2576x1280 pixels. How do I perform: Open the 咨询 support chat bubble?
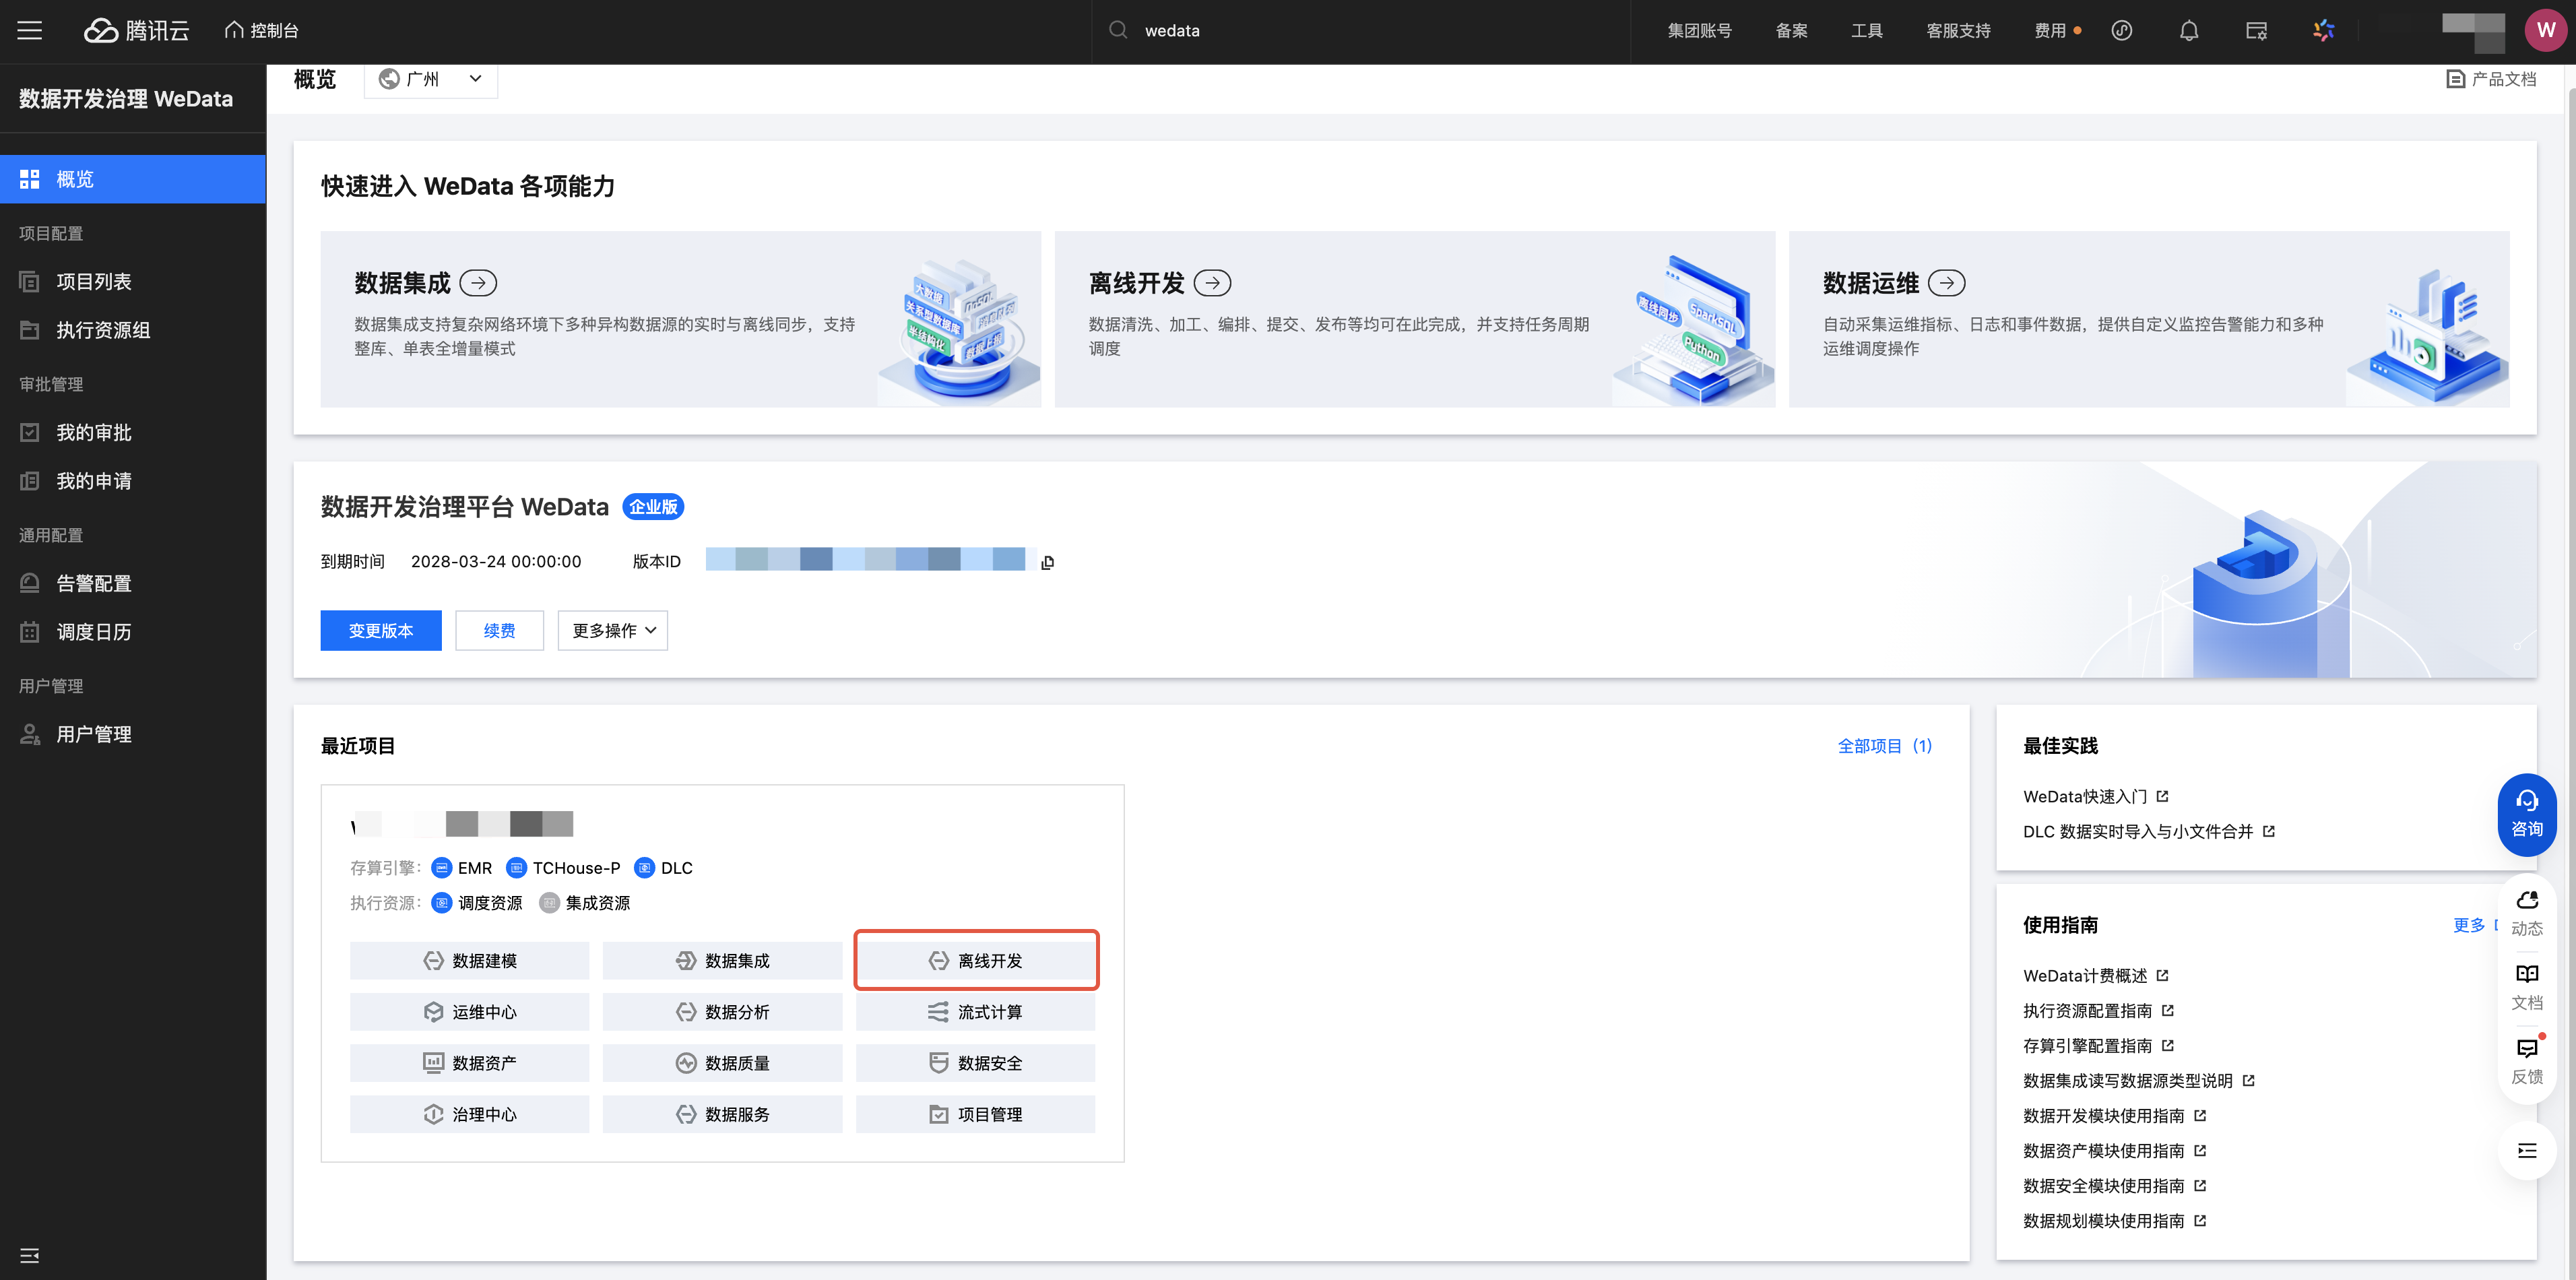(2526, 814)
